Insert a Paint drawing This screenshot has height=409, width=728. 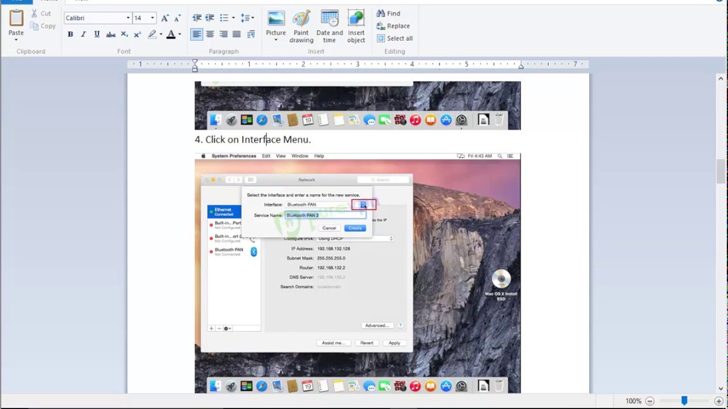301,26
